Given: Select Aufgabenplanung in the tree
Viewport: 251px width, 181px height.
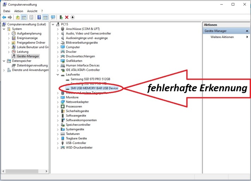Looking at the screenshot, I should 29,33.
